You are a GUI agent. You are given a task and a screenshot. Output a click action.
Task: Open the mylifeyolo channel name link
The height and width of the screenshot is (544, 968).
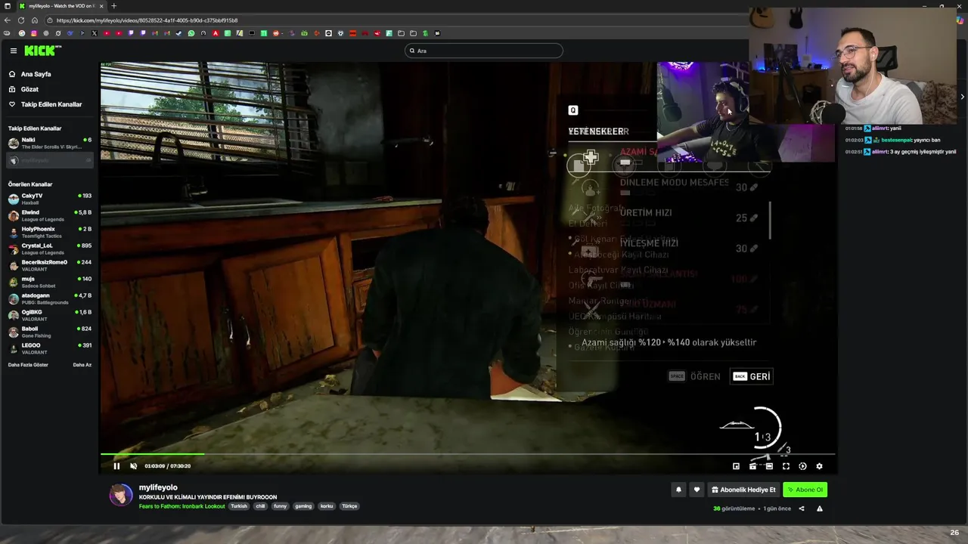click(158, 487)
